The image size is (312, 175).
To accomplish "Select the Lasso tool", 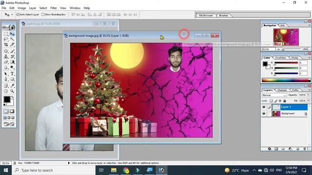I will [6, 39].
